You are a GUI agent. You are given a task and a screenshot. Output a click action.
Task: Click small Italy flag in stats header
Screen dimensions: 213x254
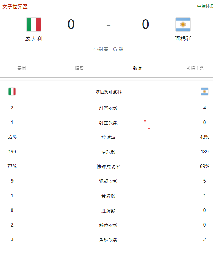coord(12,91)
